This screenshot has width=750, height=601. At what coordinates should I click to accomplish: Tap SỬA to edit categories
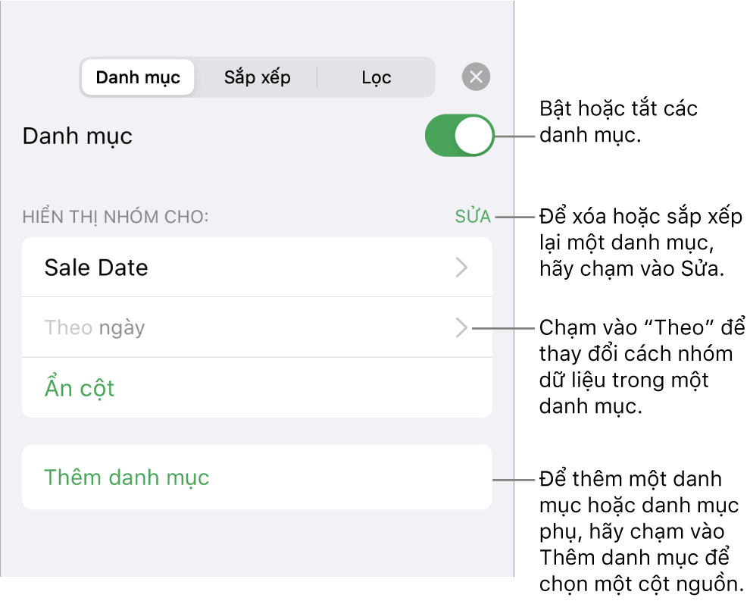tap(473, 217)
